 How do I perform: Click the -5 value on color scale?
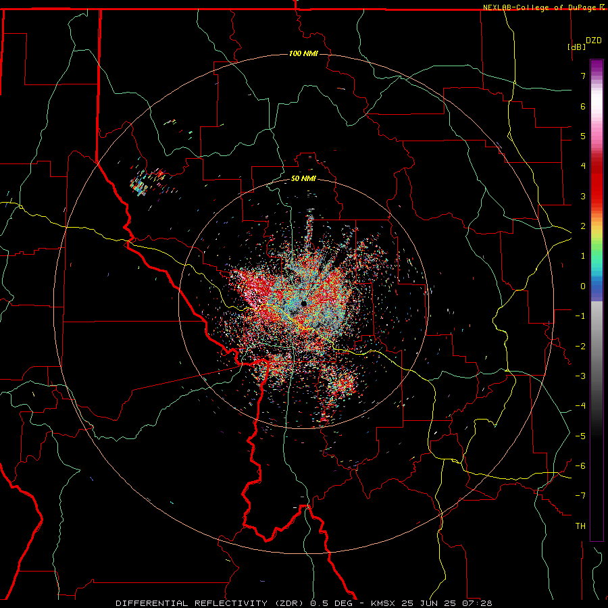(580, 436)
